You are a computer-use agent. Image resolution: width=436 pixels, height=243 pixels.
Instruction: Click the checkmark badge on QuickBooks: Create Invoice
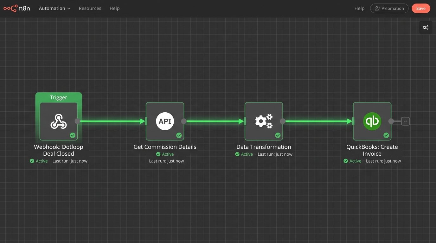point(386,135)
